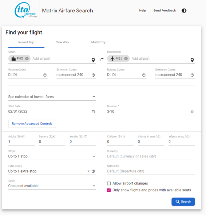Select the Round Trip tab
Image resolution: width=206 pixels, height=215 pixels.
click(26, 42)
